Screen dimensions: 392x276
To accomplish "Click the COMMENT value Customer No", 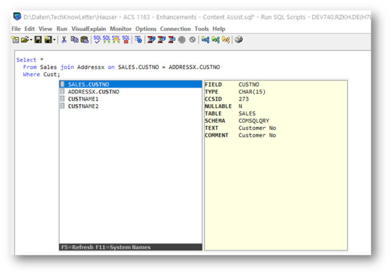I will click(257, 135).
